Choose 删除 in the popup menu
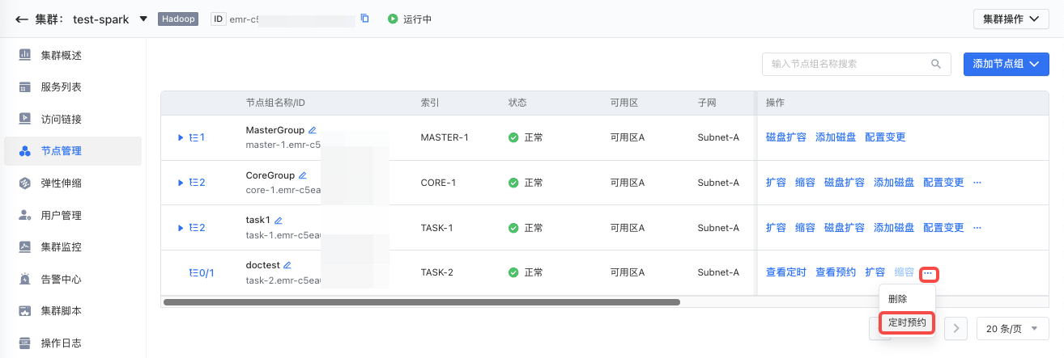 point(898,299)
